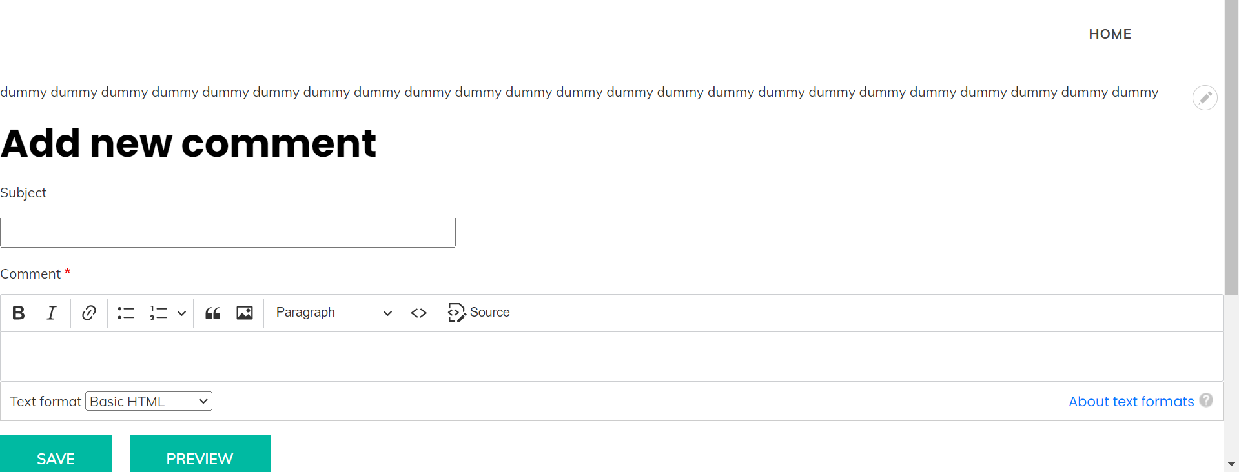
Task: Click the insert image icon
Action: (245, 313)
